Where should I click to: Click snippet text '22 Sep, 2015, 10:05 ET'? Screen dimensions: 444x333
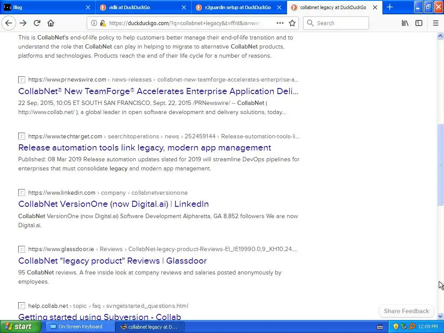[x=49, y=103]
